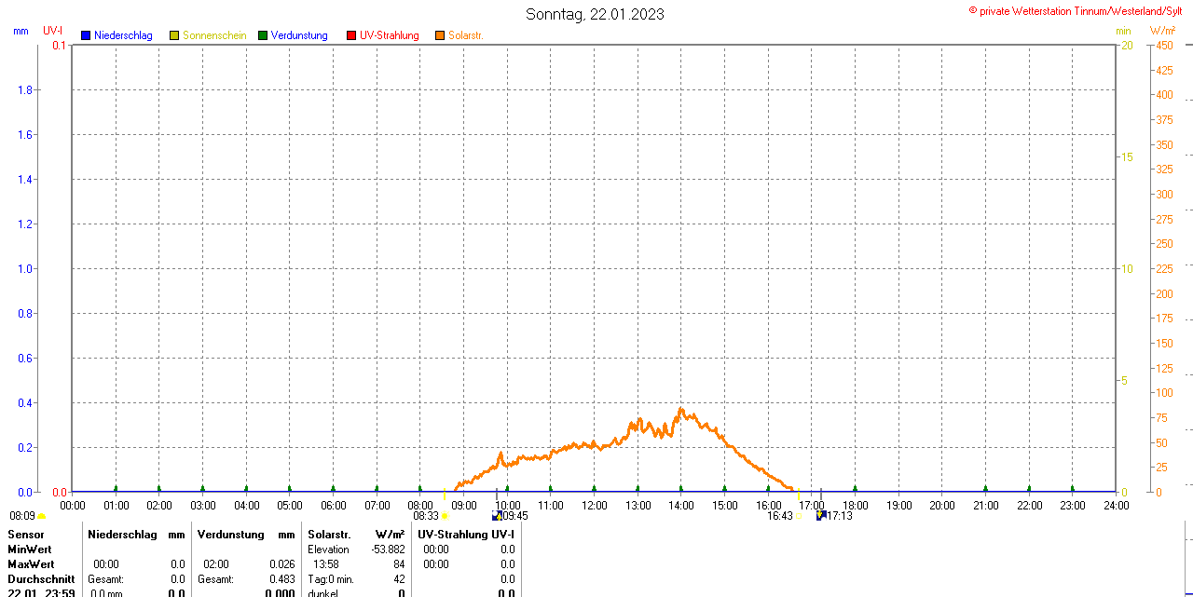Click the sunrise sun icon at 08:33
This screenshot has width=1193, height=597.
click(445, 516)
